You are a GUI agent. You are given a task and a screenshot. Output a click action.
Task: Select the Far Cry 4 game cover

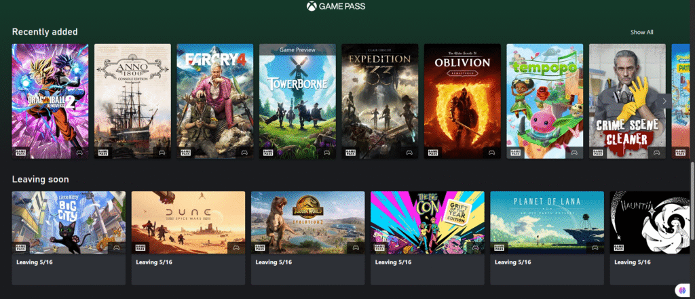pos(215,101)
